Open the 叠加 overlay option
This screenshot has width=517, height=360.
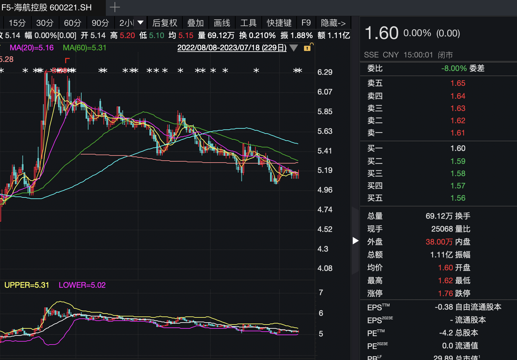point(195,23)
